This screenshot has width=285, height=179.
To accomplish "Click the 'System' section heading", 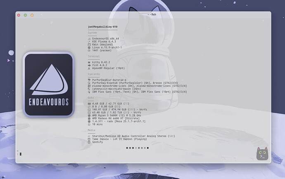I will [x=93, y=33].
